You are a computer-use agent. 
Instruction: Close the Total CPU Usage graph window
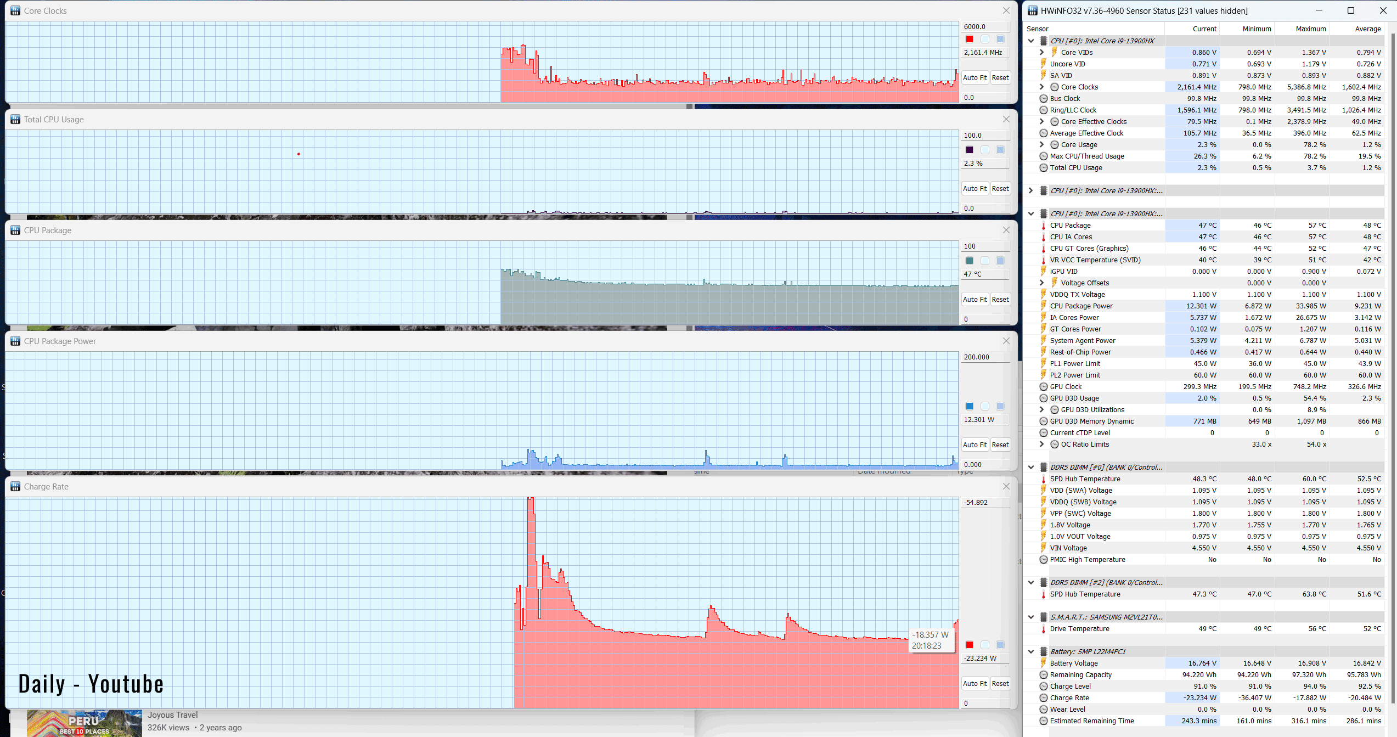pyautogui.click(x=1006, y=119)
